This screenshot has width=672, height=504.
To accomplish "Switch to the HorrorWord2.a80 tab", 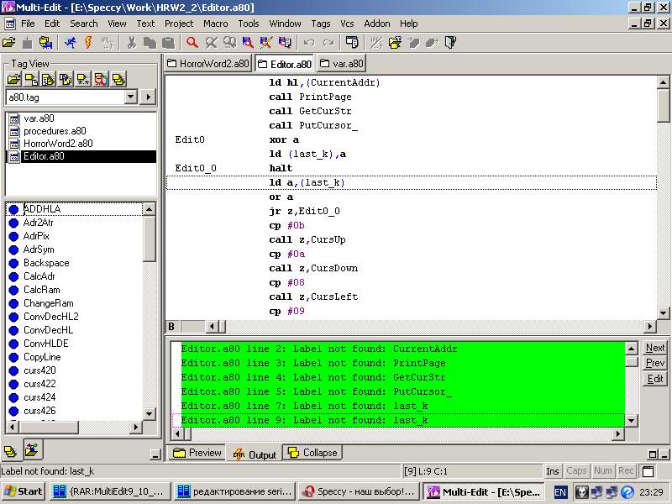I will point(208,64).
